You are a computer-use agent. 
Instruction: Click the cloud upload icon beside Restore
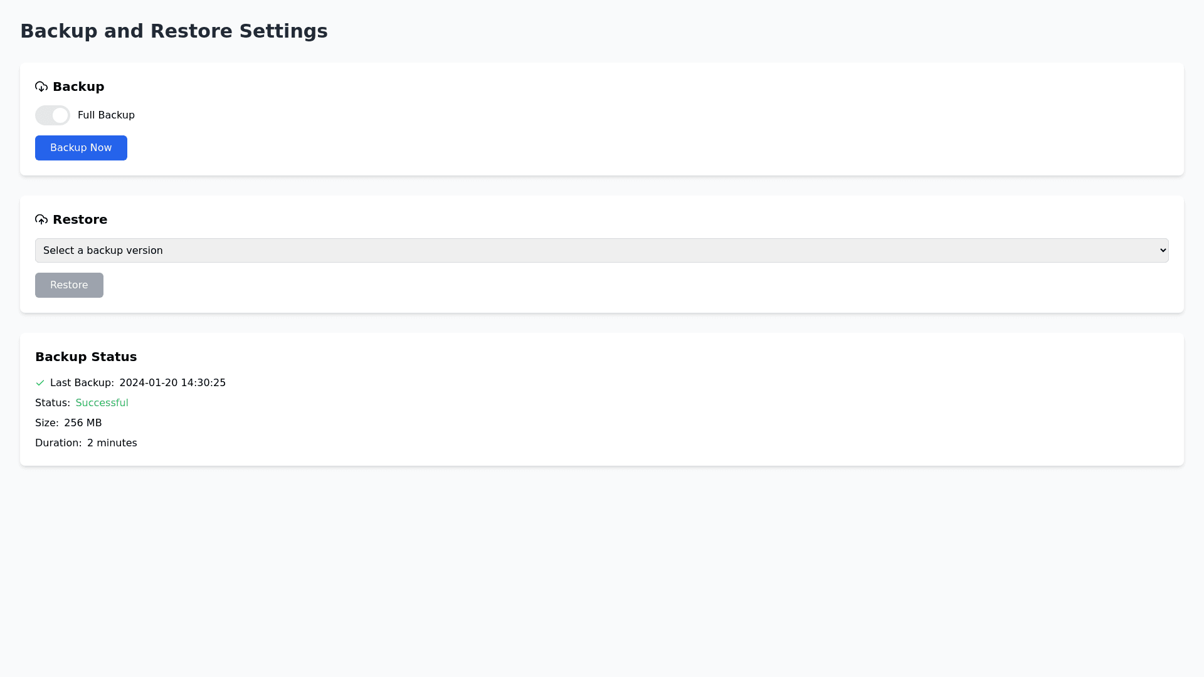pos(41,219)
